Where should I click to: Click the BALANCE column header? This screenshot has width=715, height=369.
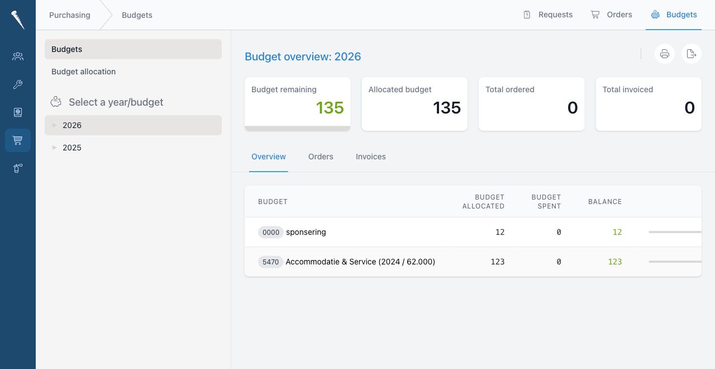pyautogui.click(x=605, y=202)
